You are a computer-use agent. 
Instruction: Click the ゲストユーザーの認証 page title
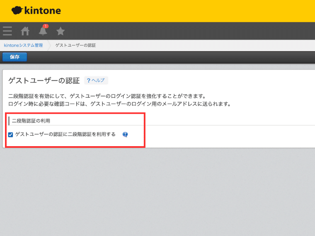(44, 81)
